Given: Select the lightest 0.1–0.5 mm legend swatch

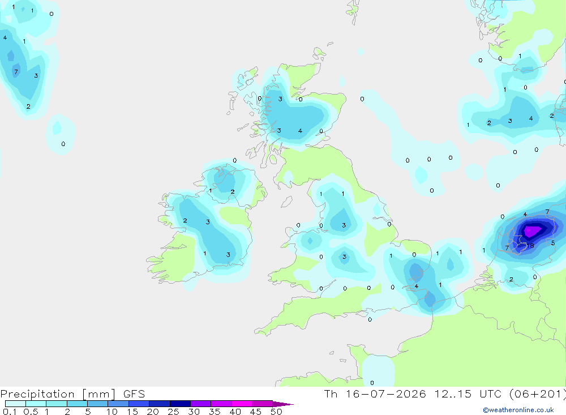Looking at the screenshot, I should pos(15,404).
